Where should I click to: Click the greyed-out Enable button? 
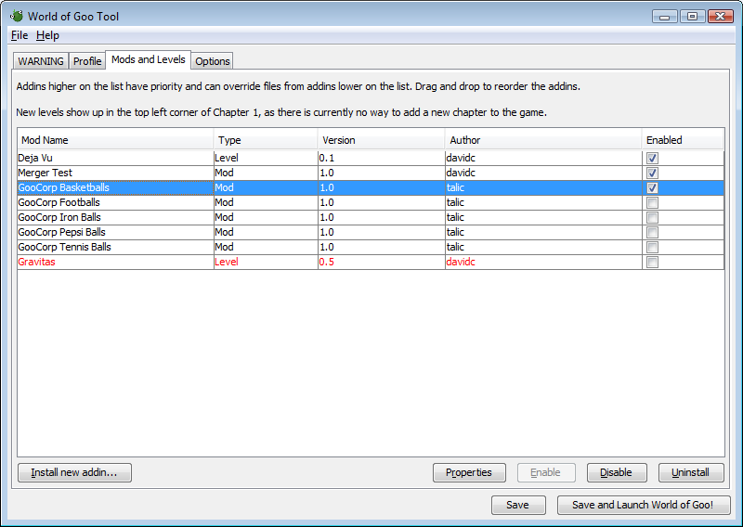click(x=546, y=472)
